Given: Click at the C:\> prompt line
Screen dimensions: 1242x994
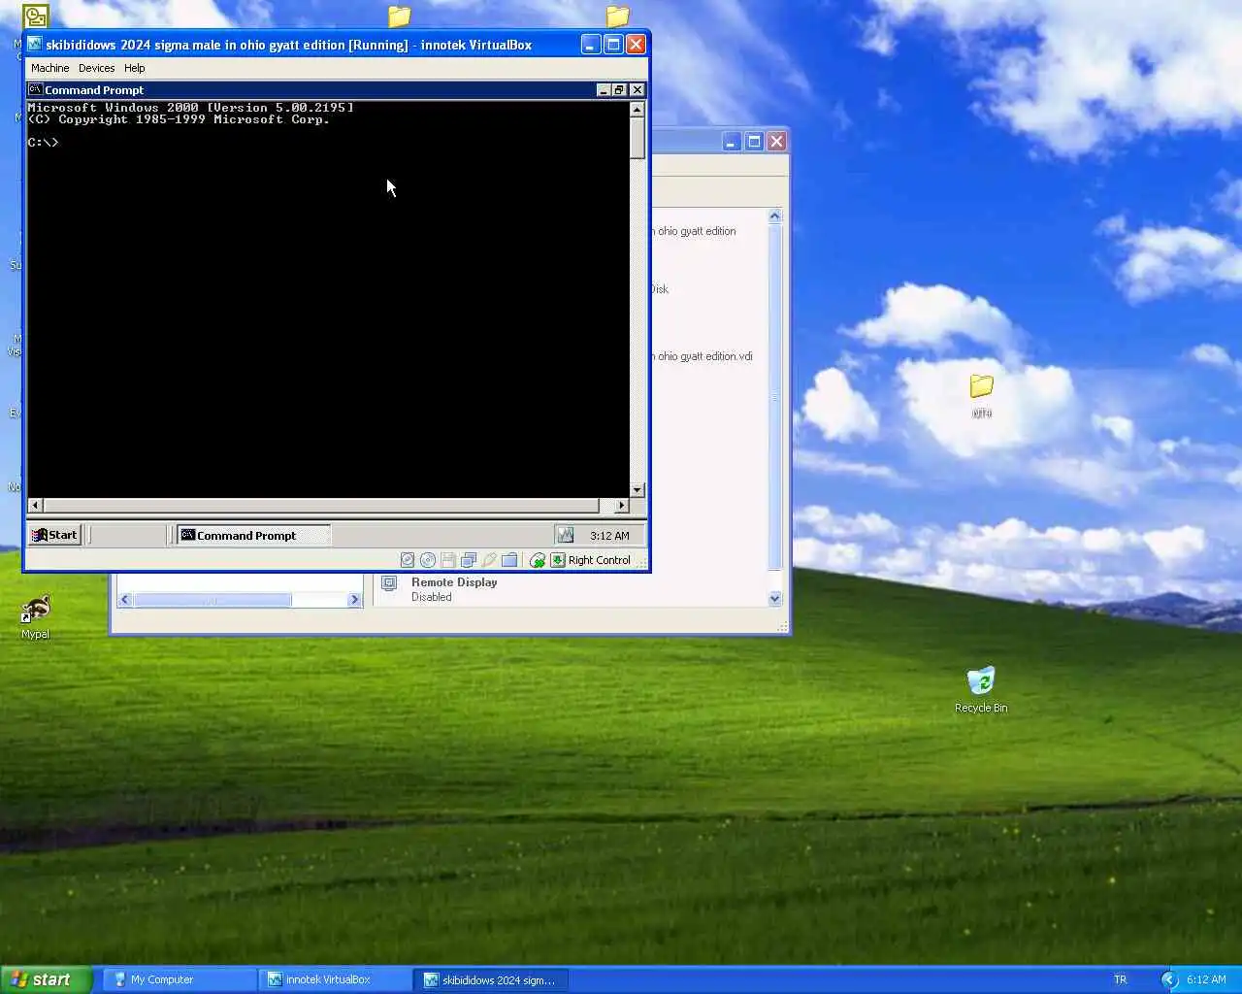Looking at the screenshot, I should (44, 143).
